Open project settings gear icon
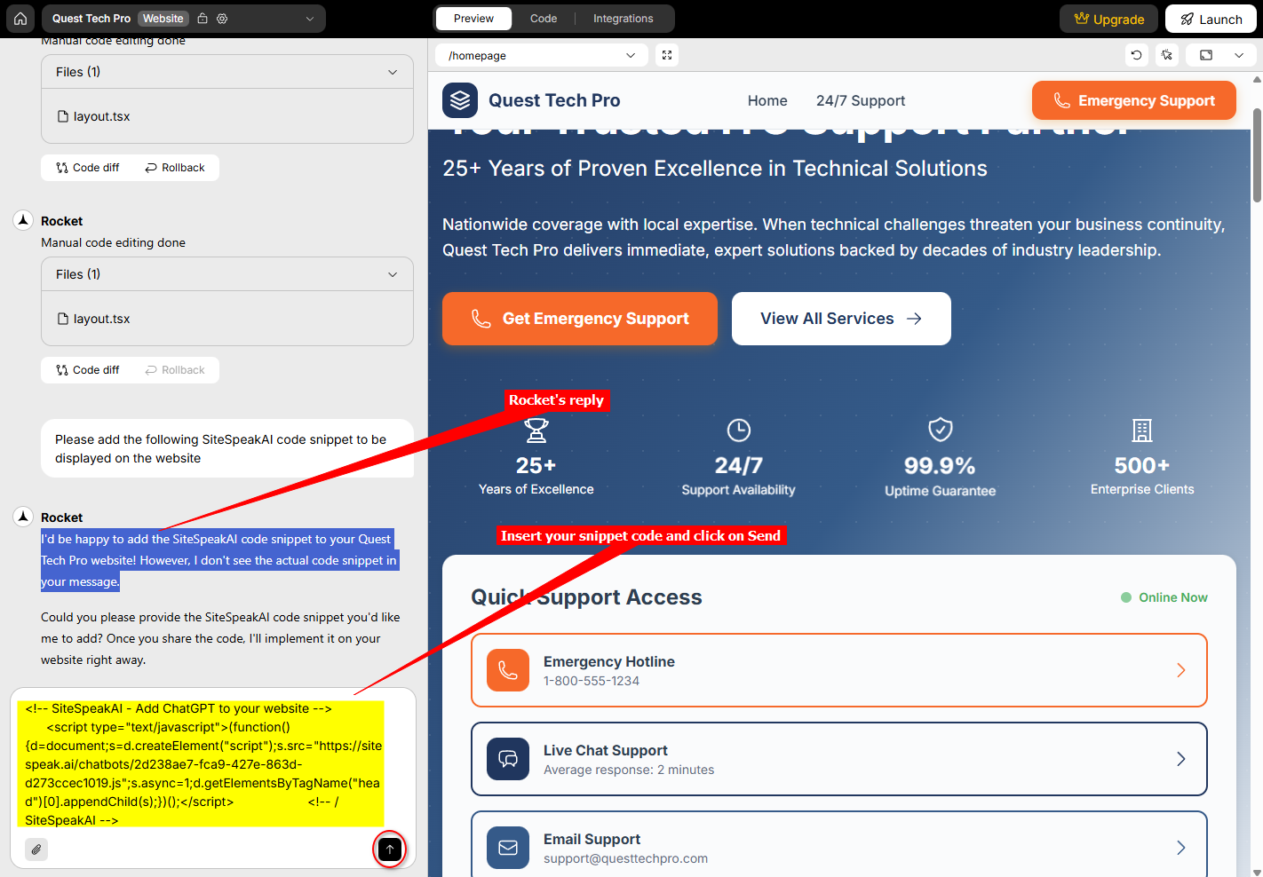 tap(222, 19)
